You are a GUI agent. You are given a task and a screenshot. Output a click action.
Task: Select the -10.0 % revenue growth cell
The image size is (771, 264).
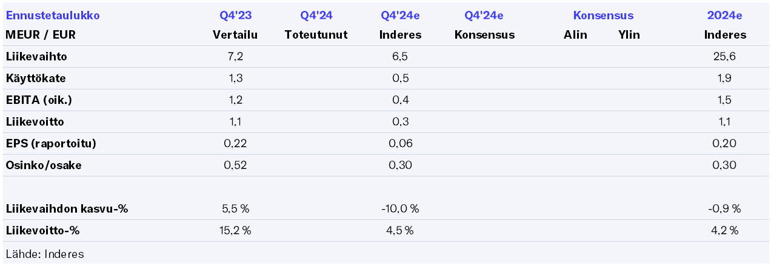point(400,209)
